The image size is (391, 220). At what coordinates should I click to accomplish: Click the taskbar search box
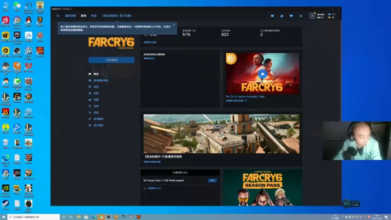[34, 217]
